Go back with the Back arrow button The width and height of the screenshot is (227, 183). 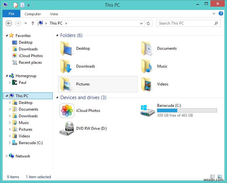click(x=9, y=23)
